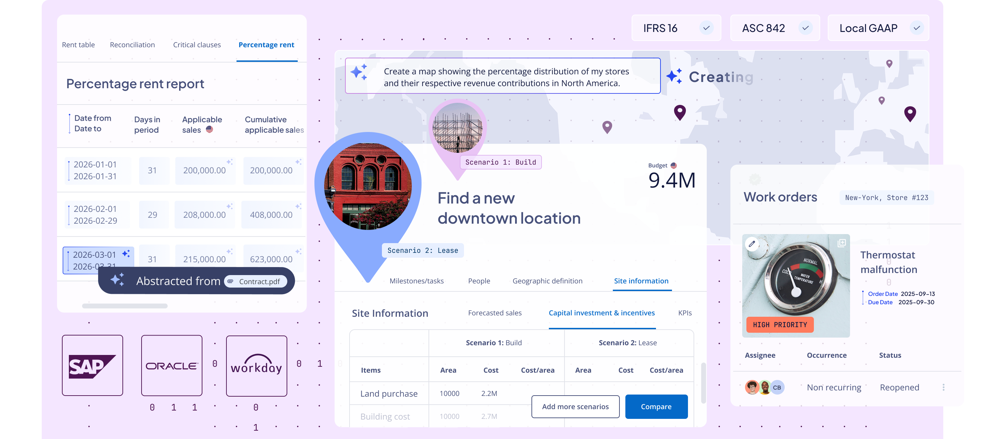Click the duplicate icon on thermostat image

(841, 243)
